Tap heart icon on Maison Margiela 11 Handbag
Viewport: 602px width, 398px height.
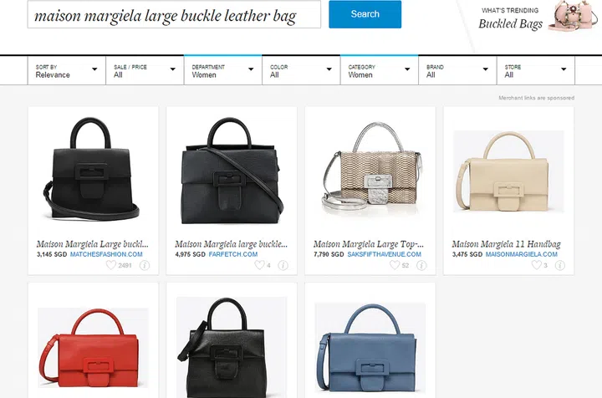(536, 265)
